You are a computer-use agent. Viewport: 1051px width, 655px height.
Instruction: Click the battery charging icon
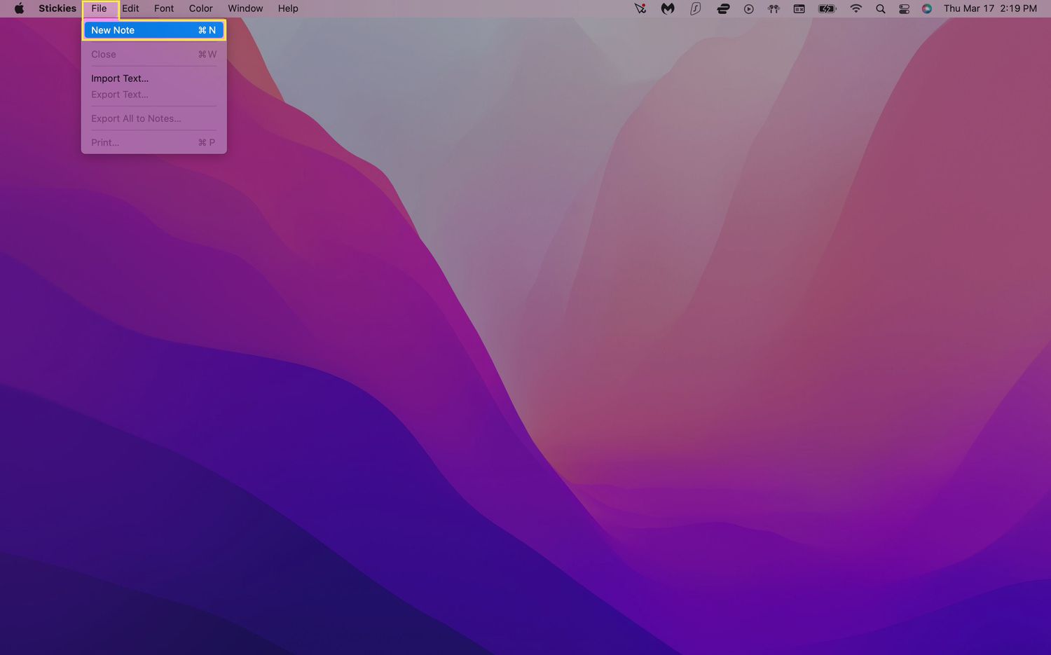(827, 8)
